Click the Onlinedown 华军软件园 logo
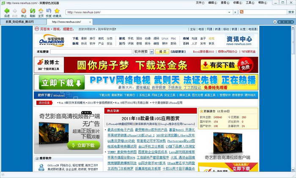The width and height of the screenshot is (296, 178). tap(52, 41)
